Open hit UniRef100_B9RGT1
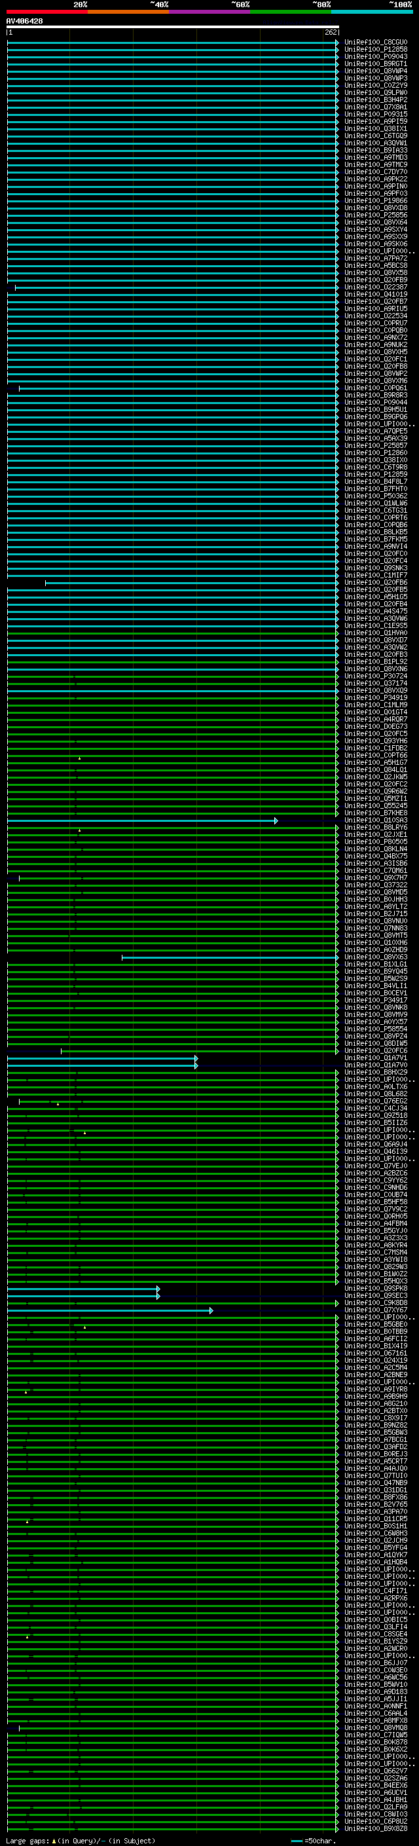The width and height of the screenshot is (419, 1846). (x=376, y=64)
